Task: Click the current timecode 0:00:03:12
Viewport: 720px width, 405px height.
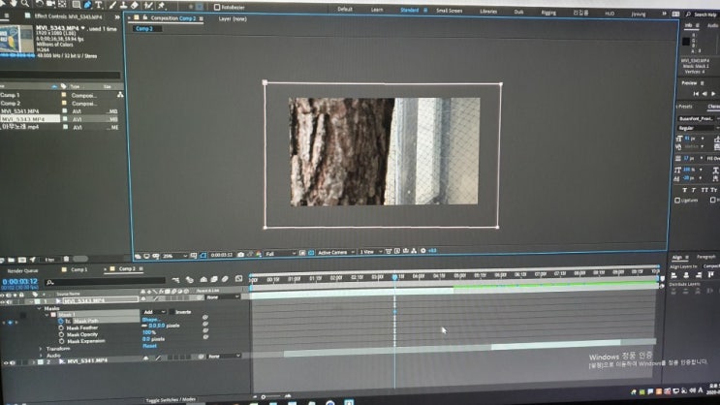Action: (19, 281)
